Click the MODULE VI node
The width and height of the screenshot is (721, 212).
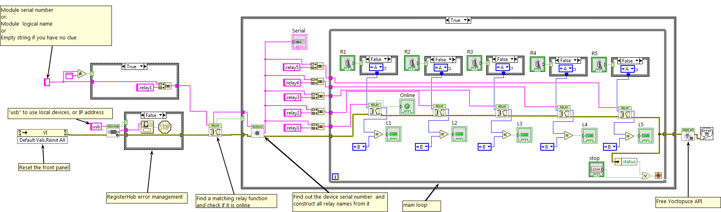tap(258, 131)
